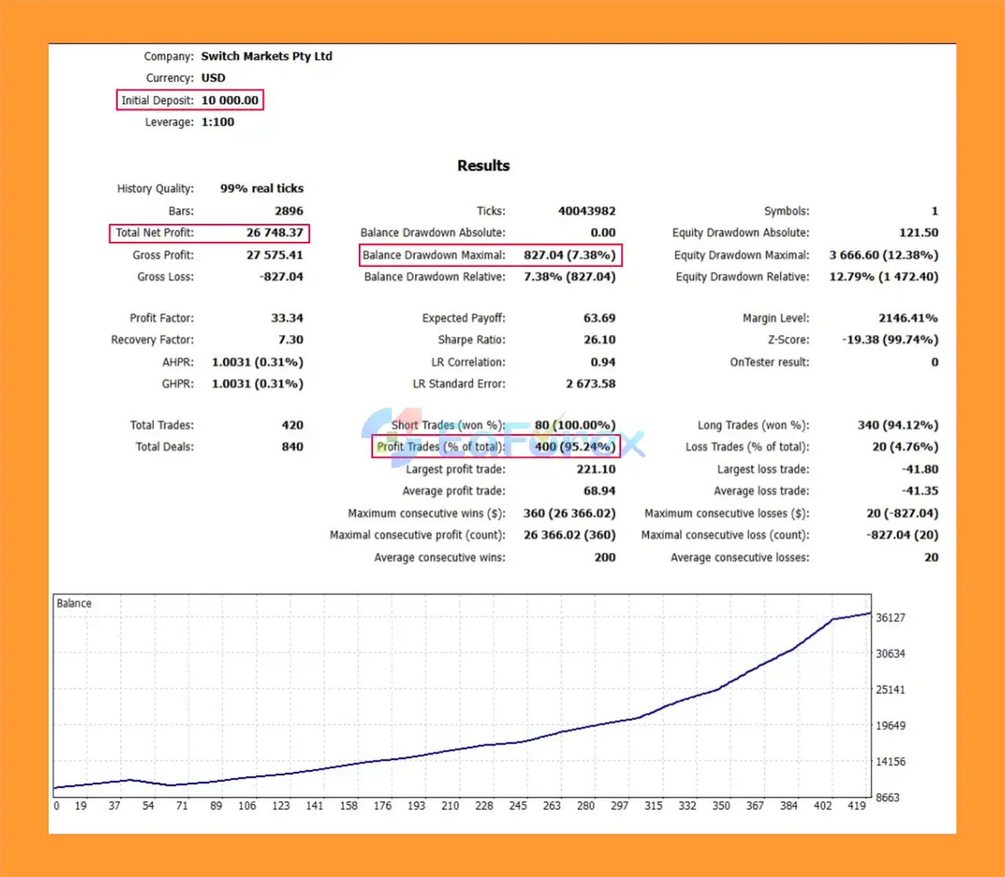This screenshot has width=1005, height=877.
Task: Click the Margin Level value 2146.41%
Action: tap(908, 318)
